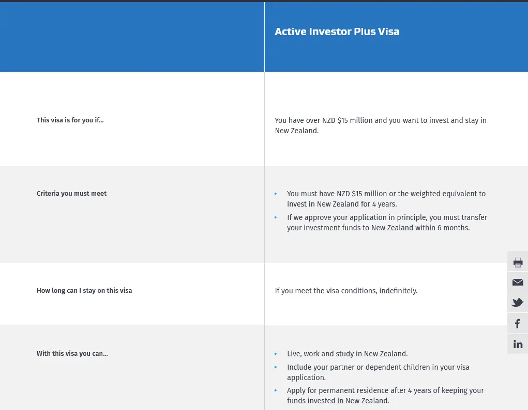Share the page on Facebook

[x=518, y=324]
